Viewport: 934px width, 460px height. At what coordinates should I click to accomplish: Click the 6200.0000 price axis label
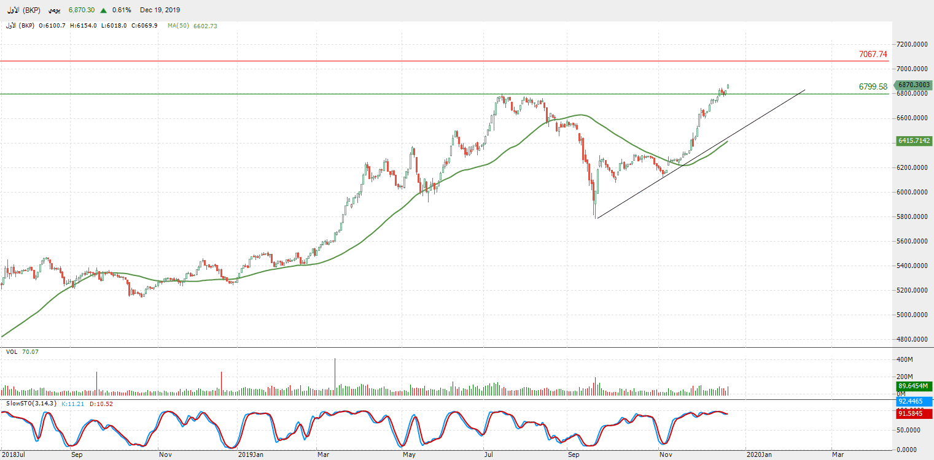(911, 167)
